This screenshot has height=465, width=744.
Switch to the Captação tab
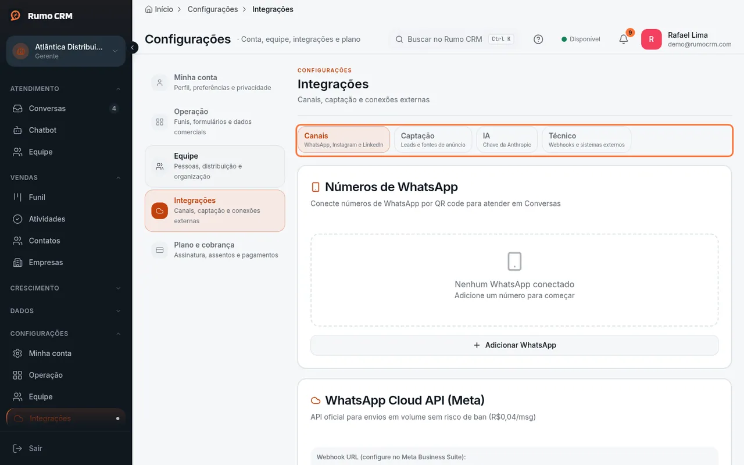click(x=433, y=139)
